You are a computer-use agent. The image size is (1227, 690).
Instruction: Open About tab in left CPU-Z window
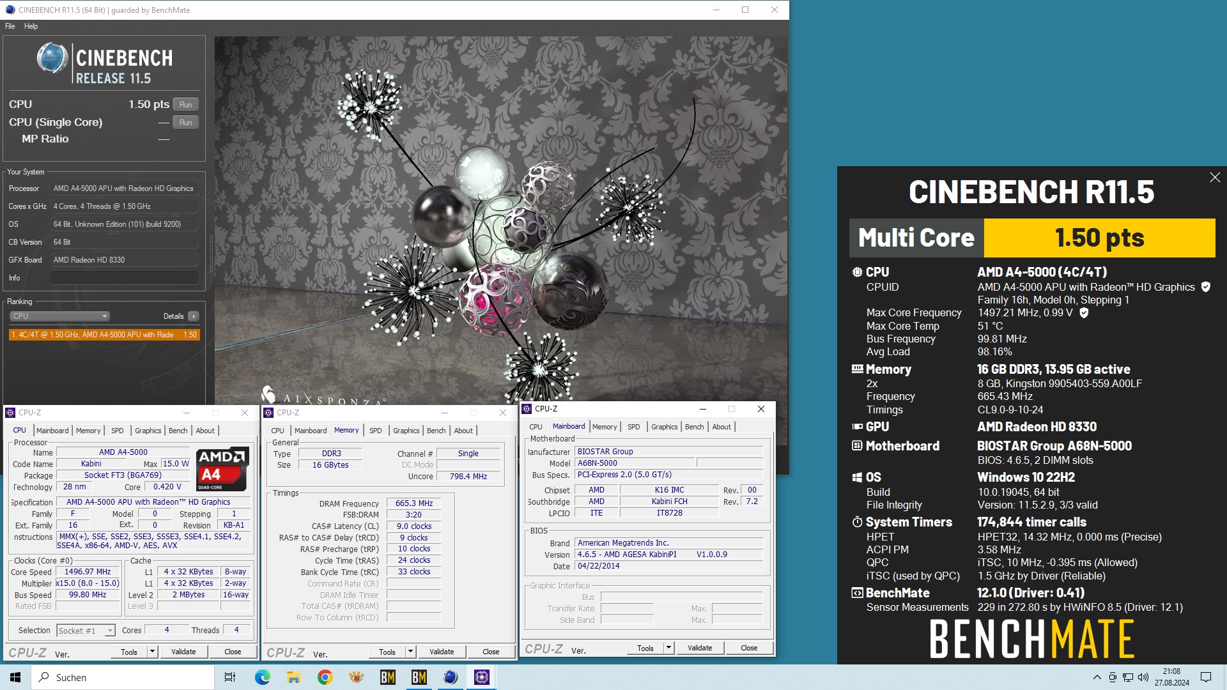[205, 431]
